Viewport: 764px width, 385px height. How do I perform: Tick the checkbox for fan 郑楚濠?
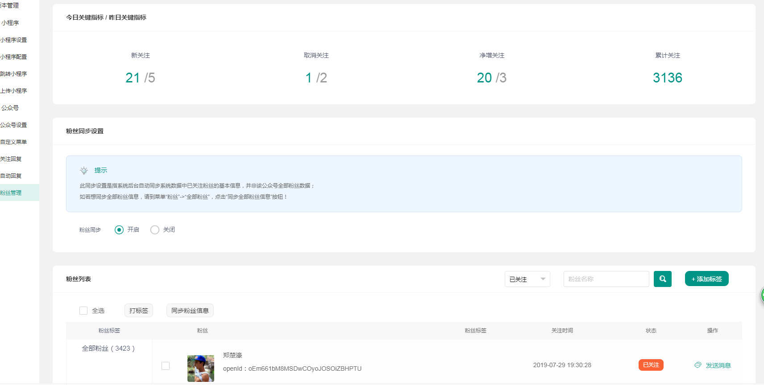166,366
